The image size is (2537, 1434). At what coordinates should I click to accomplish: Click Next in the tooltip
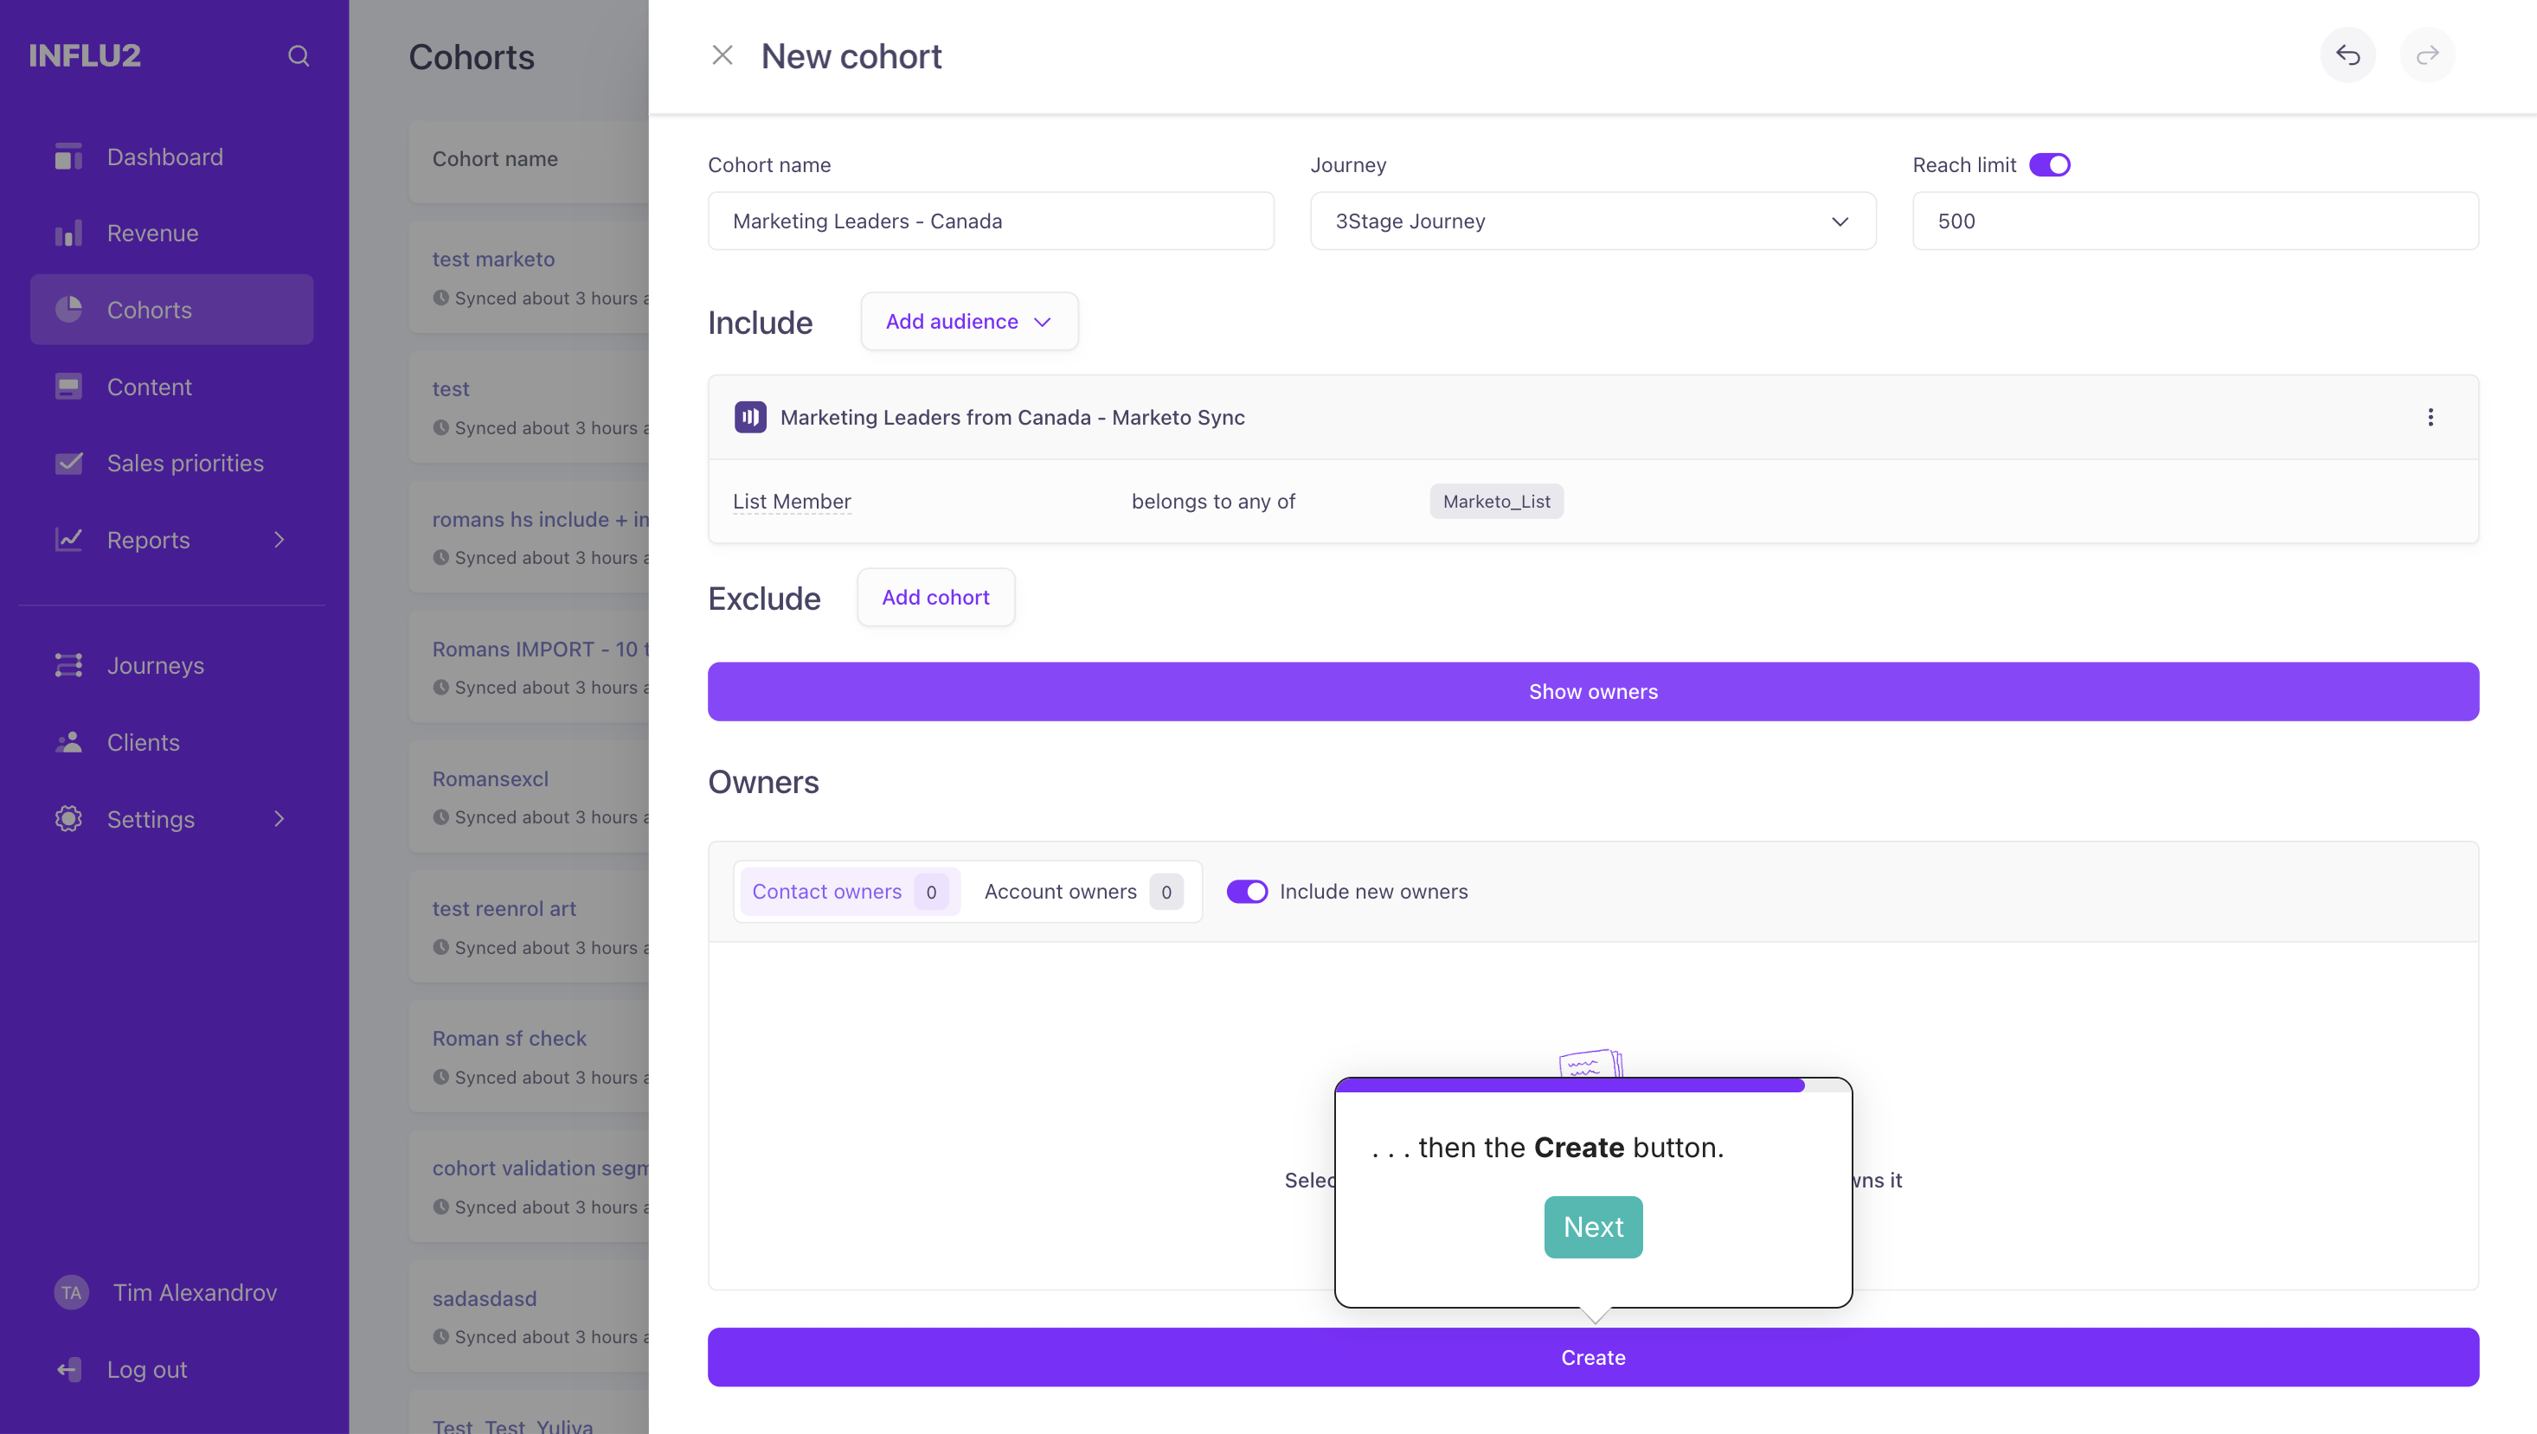[1593, 1227]
